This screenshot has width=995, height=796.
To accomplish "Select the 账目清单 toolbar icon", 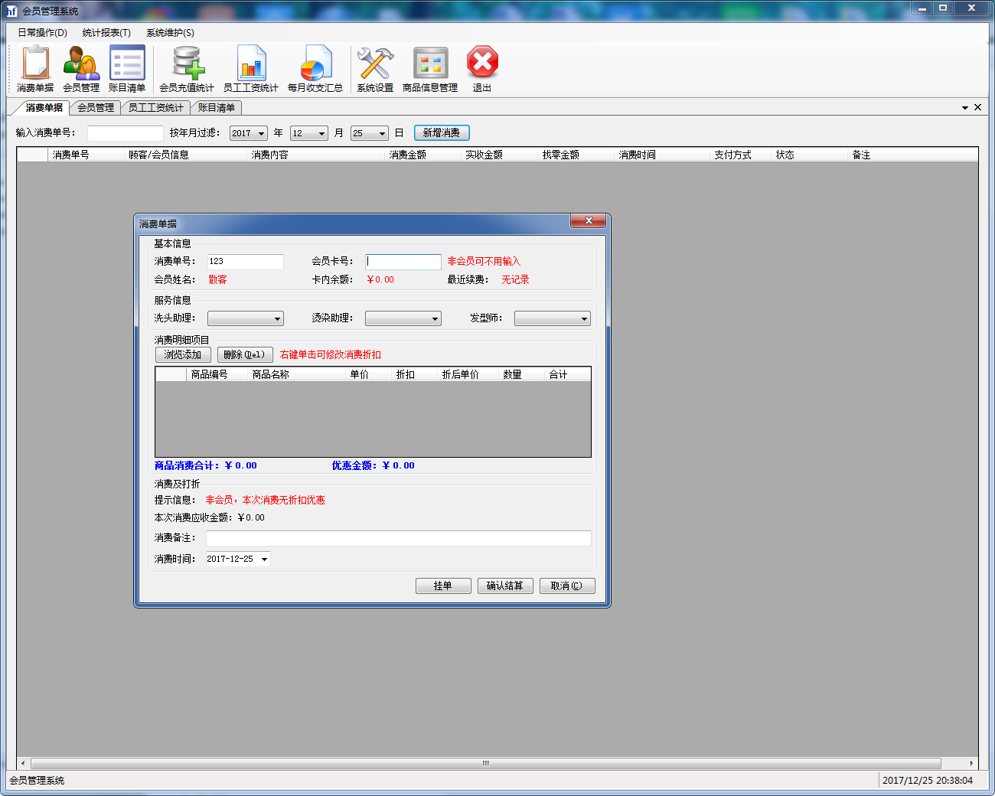I will pyautogui.click(x=127, y=67).
